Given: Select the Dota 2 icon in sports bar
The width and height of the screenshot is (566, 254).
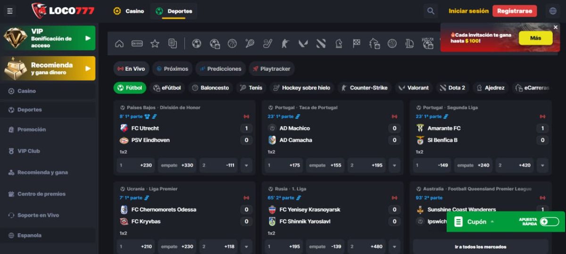Looking at the screenshot, I should tap(321, 44).
